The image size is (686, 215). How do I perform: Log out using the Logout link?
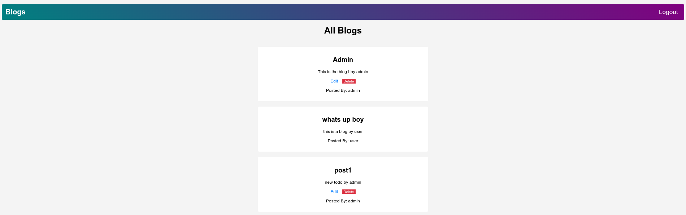click(x=668, y=12)
